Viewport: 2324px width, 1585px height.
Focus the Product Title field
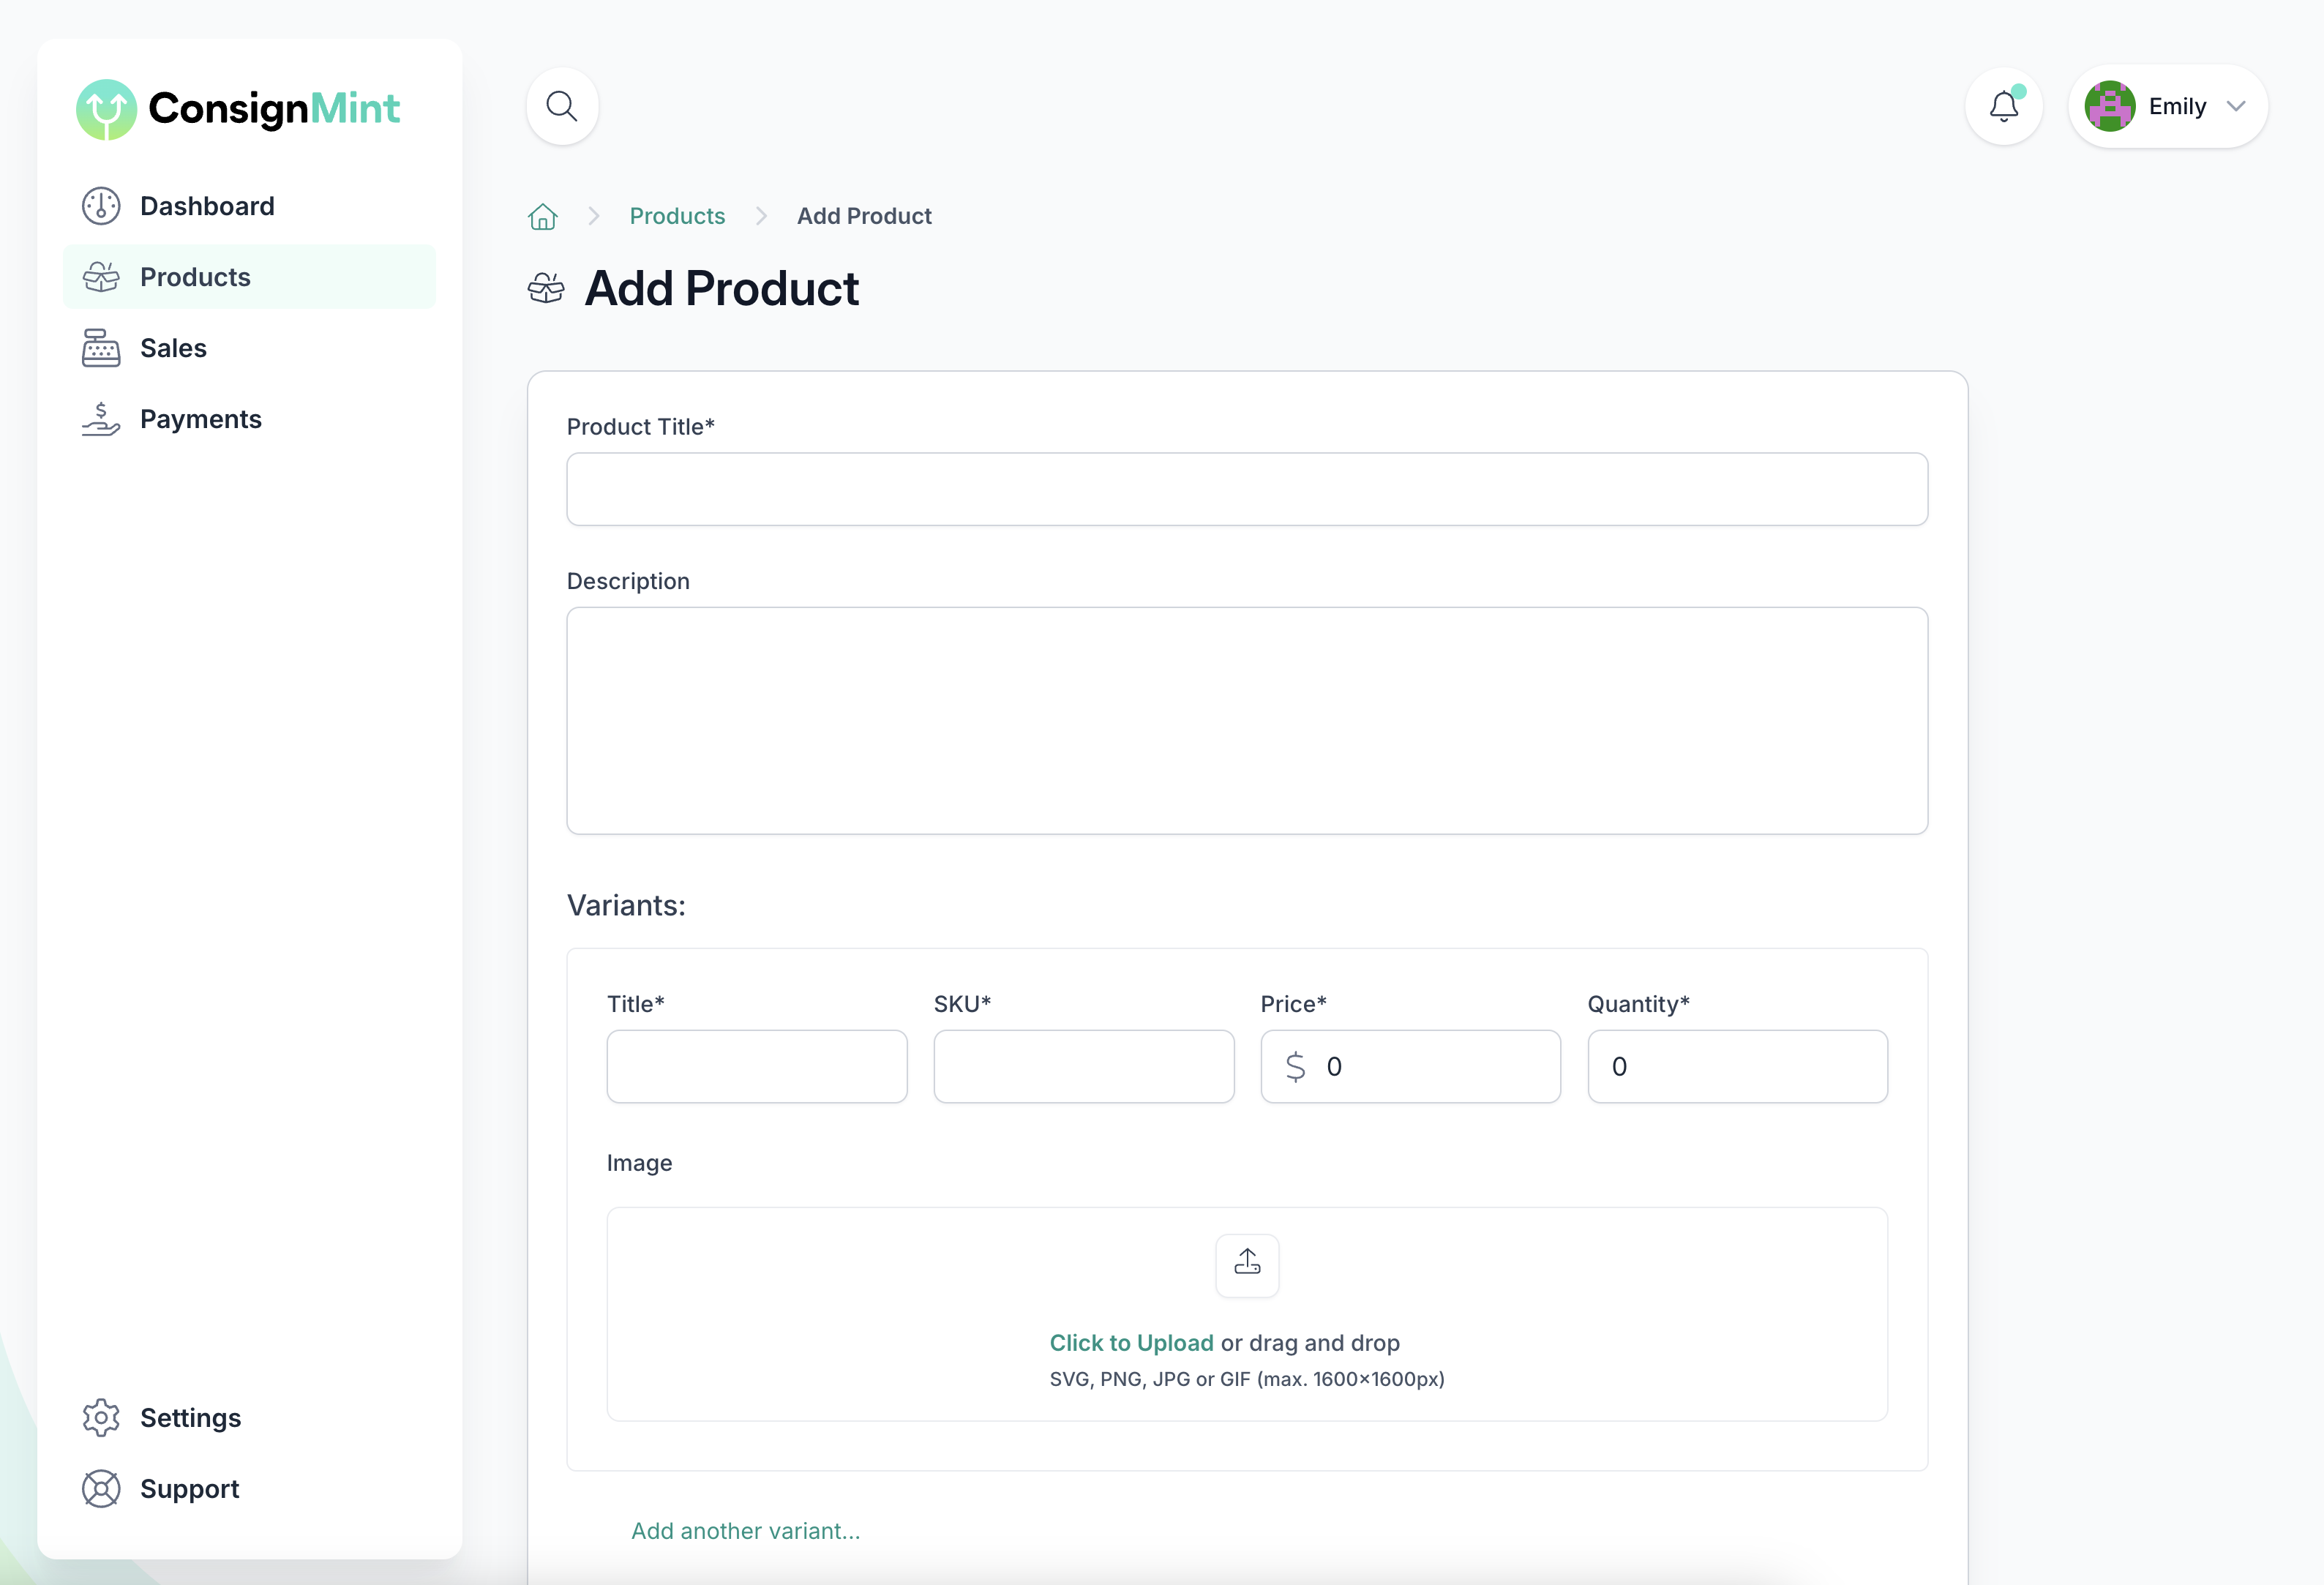point(1246,489)
